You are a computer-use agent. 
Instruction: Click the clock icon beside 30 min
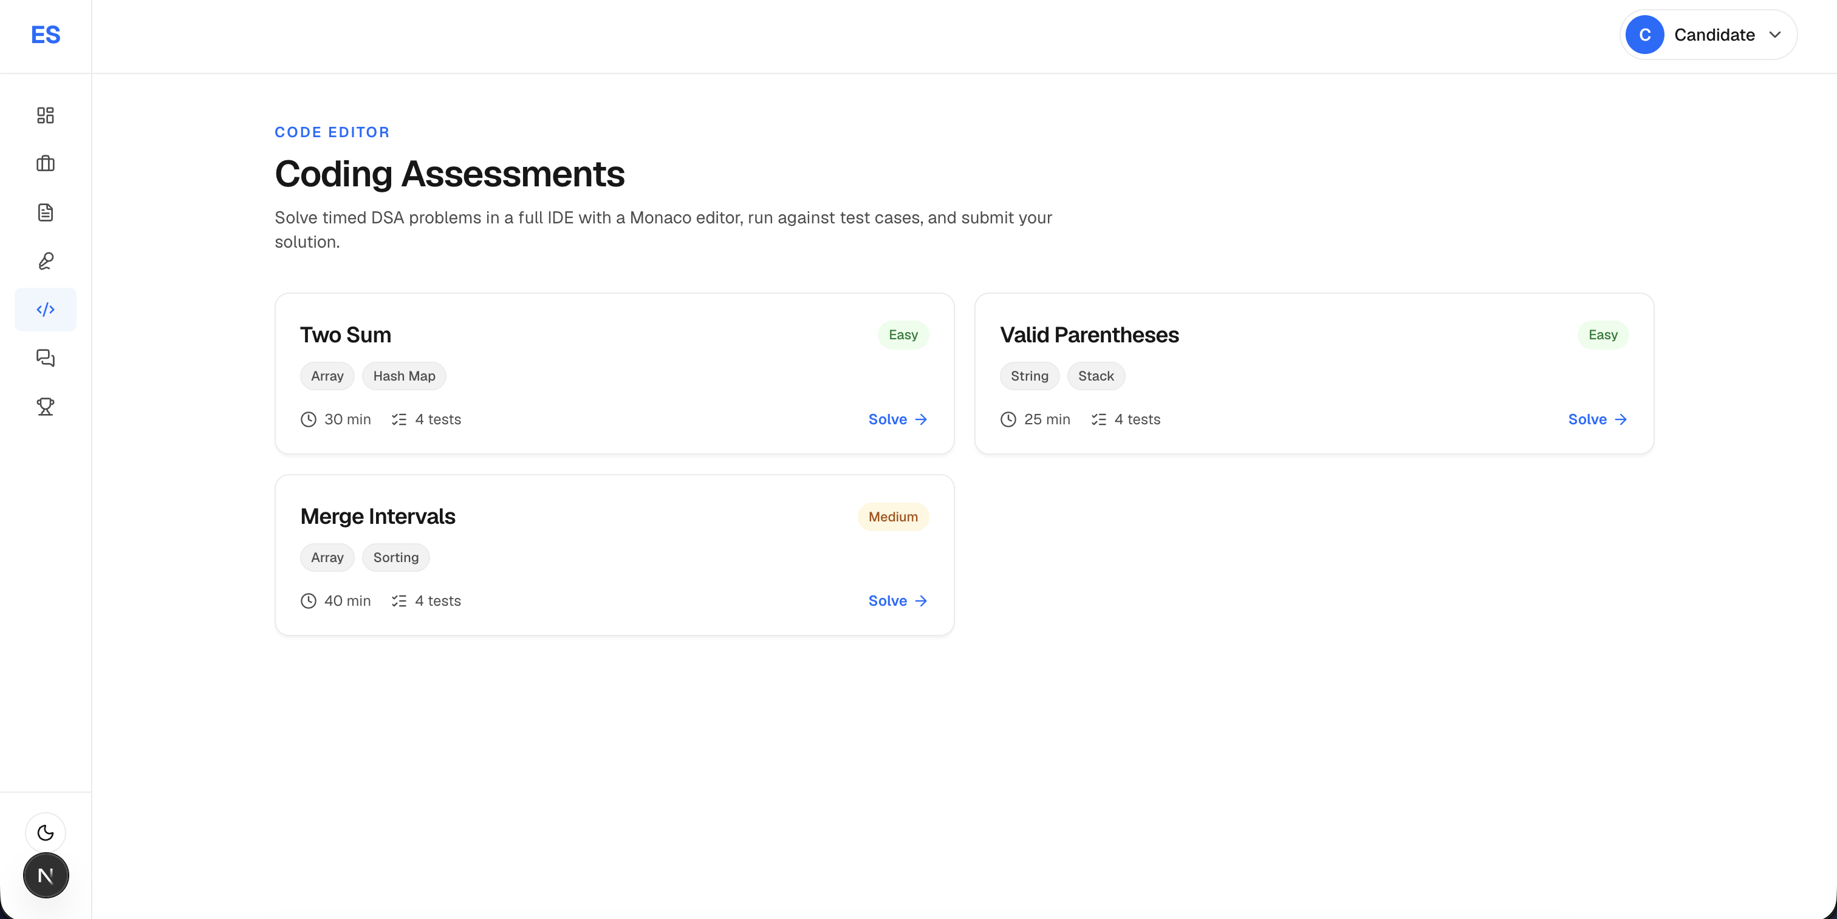[x=308, y=419]
